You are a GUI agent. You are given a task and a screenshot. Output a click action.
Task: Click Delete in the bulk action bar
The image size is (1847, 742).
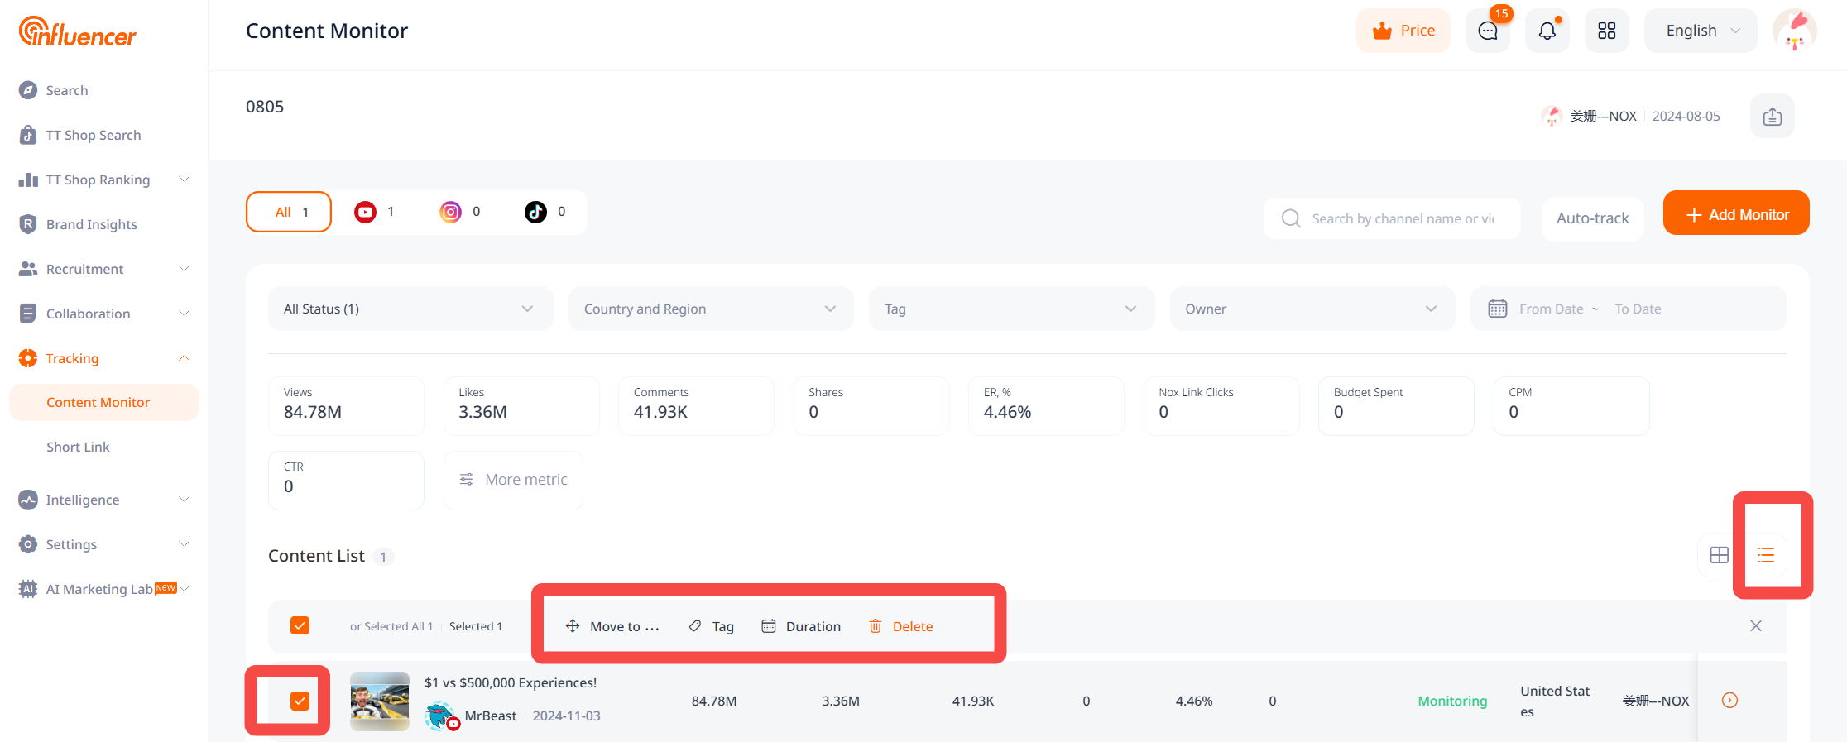point(900,626)
